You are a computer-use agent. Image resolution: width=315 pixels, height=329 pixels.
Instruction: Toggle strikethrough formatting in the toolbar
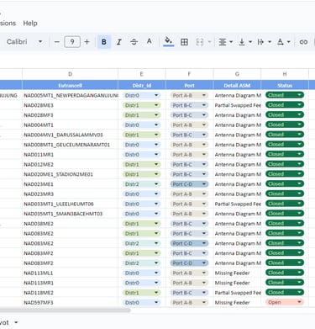pos(134,42)
